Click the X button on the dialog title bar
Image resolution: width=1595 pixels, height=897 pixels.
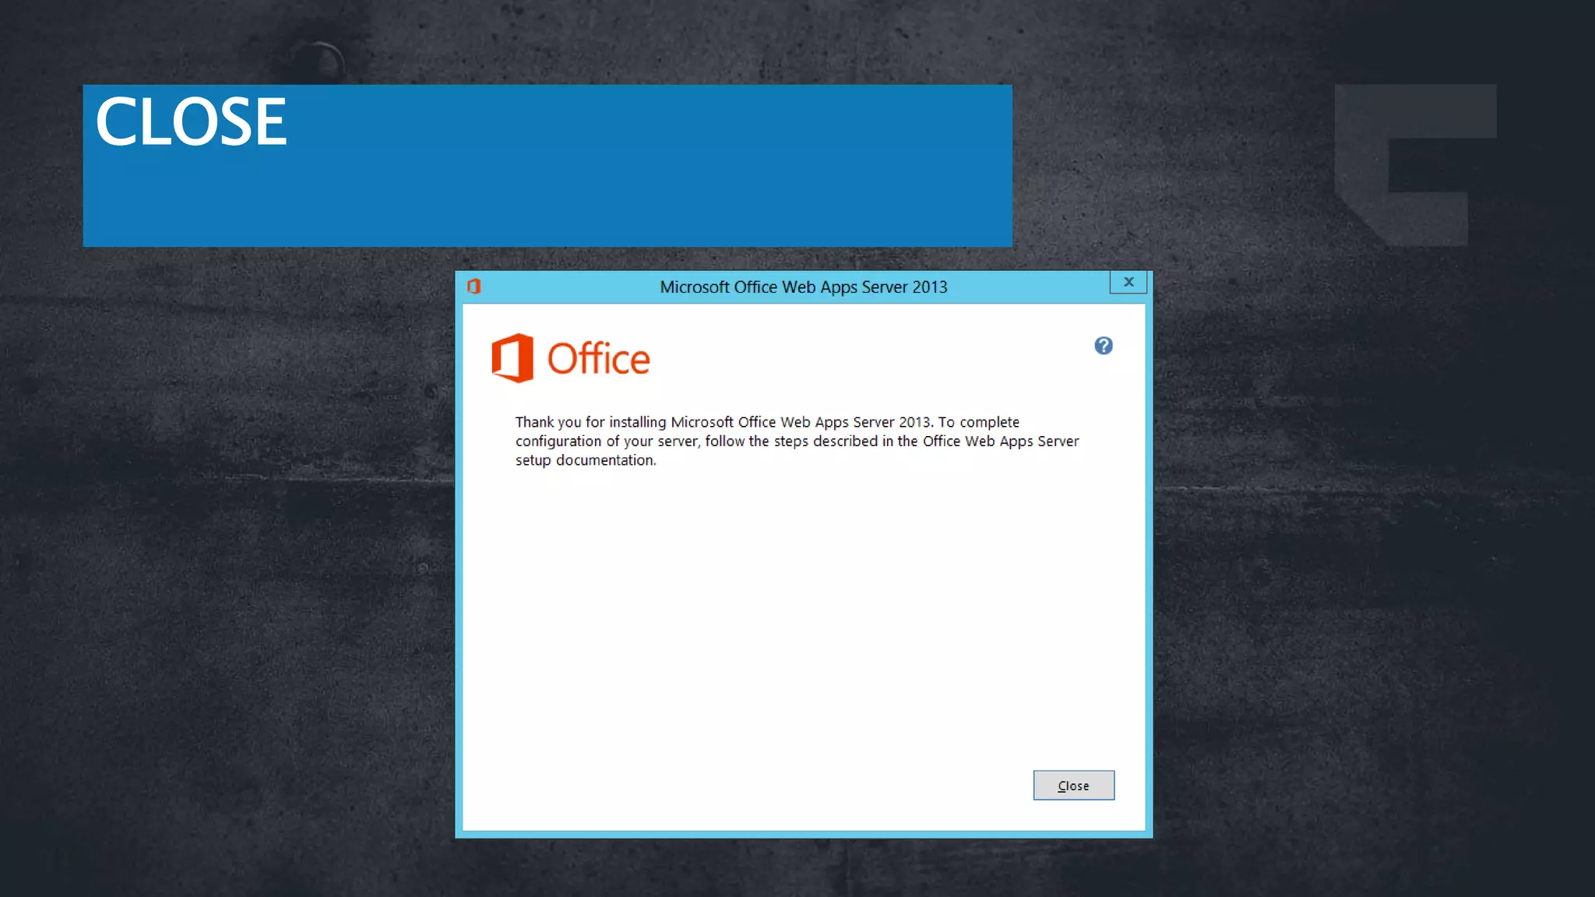point(1128,282)
